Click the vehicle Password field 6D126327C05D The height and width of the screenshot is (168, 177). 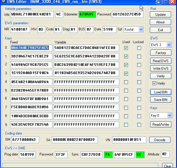128,14
